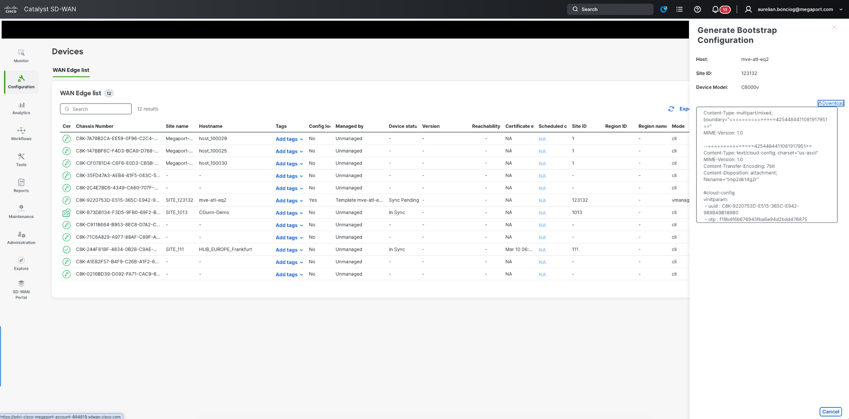
Task: Open the Workflows sidebar section
Action: click(21, 134)
